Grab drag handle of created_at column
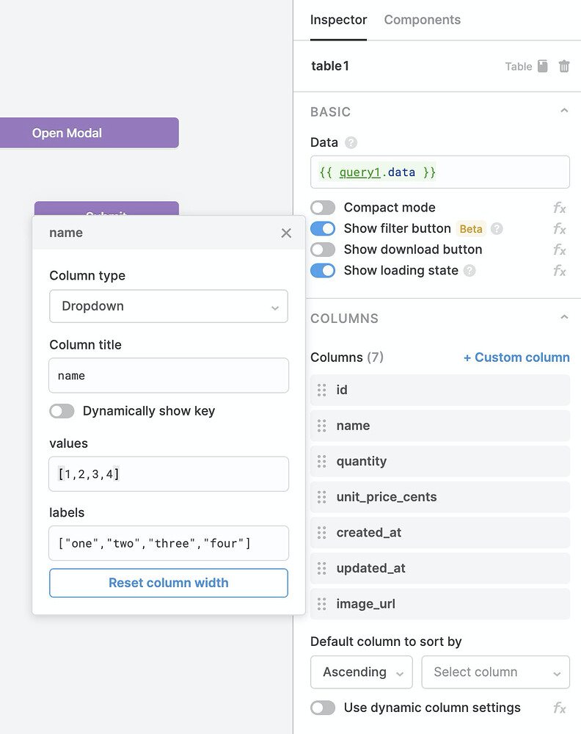The image size is (581, 734). coord(321,532)
